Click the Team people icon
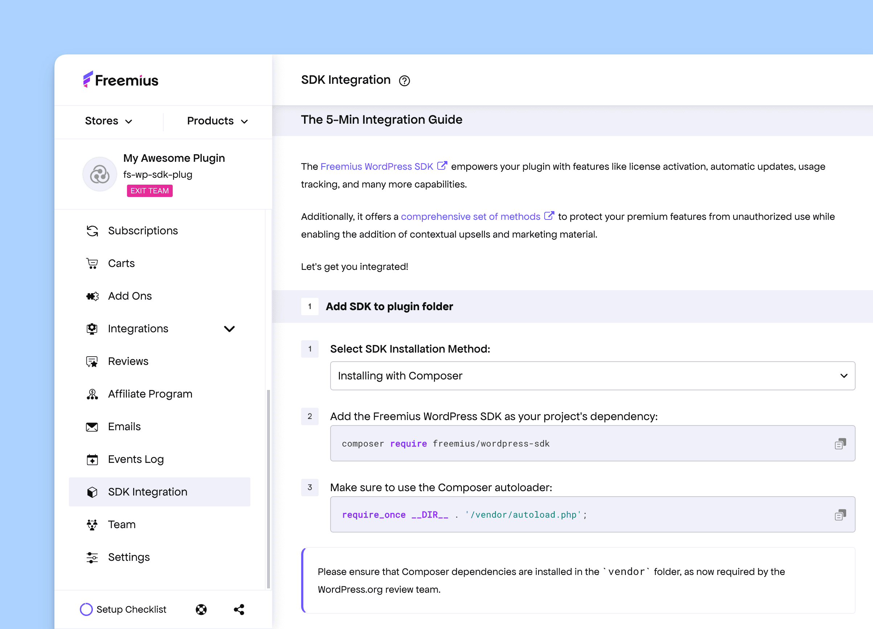 coord(92,525)
